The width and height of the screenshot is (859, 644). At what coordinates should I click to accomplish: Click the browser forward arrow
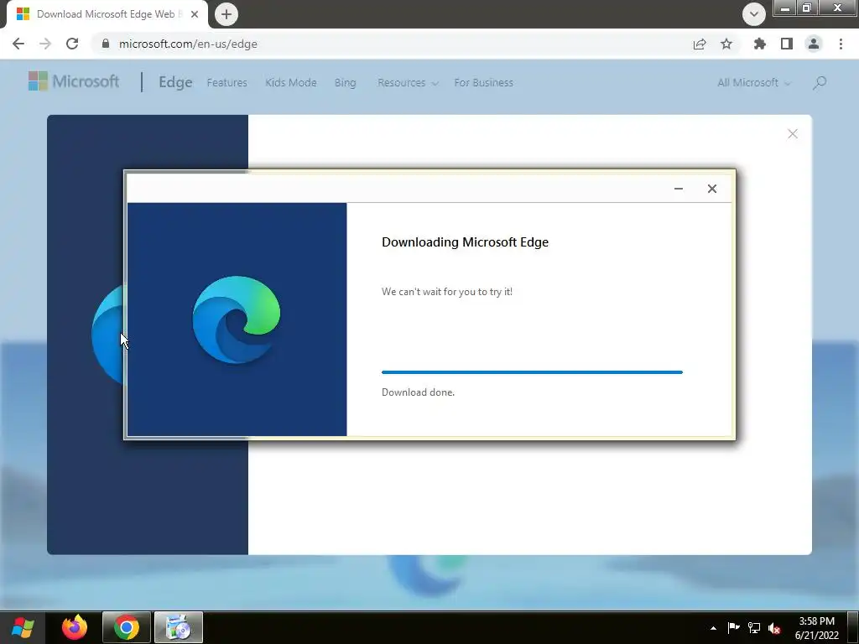point(45,44)
